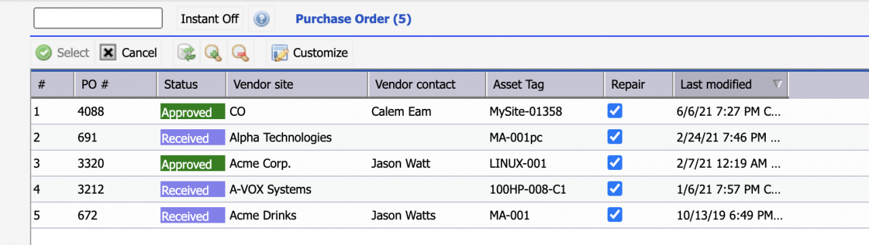Screen dimensions: 869x245
Task: Open the blue help question mark icon
Action: click(261, 19)
